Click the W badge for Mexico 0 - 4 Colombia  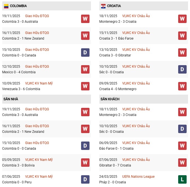(x=85, y=69)
